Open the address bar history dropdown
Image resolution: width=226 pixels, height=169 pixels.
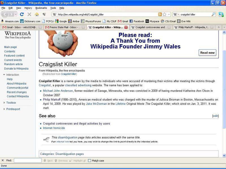[169, 14]
